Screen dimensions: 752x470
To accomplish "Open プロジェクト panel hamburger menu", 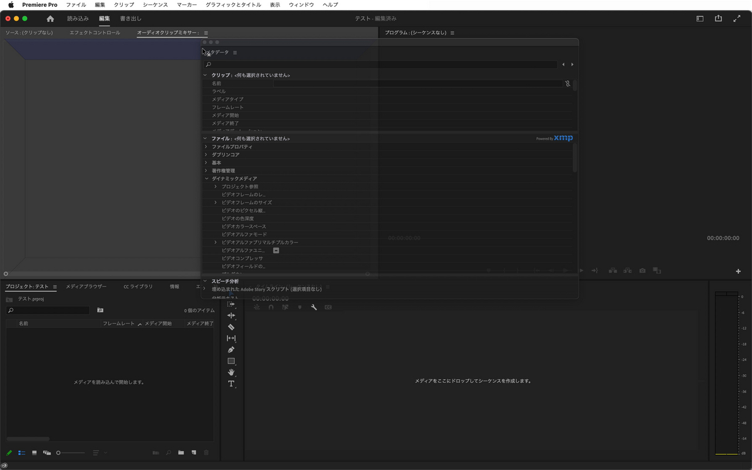I will (55, 287).
